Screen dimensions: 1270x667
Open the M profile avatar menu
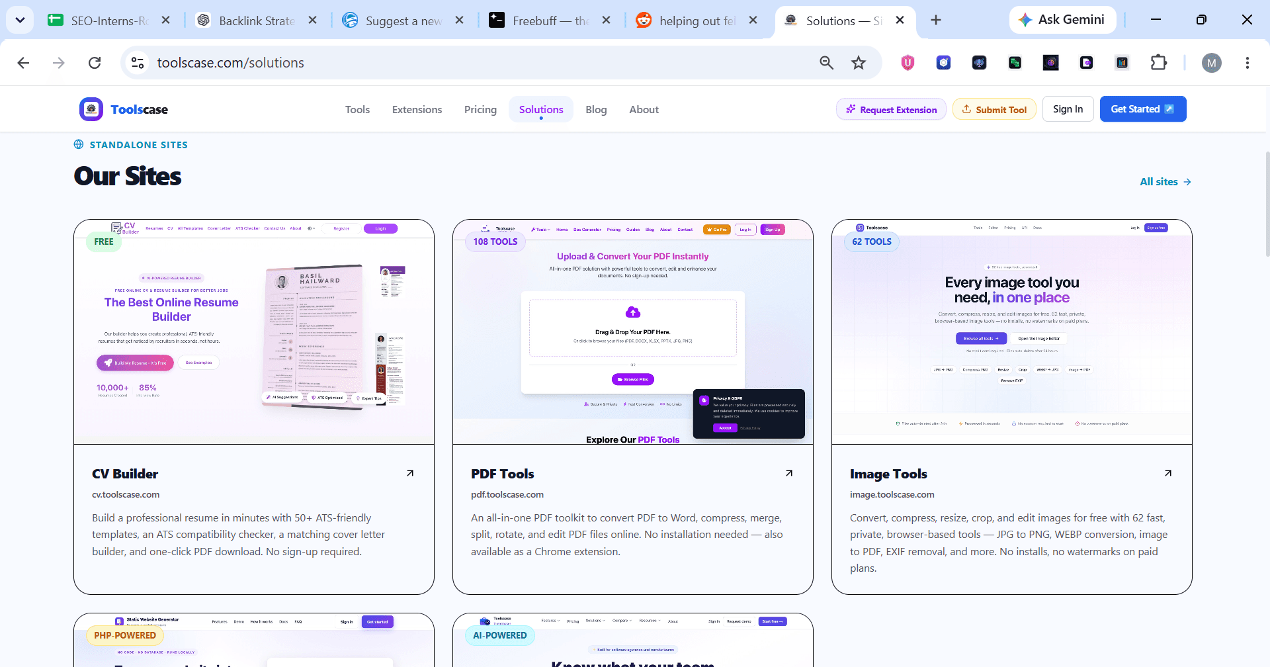click(x=1212, y=63)
